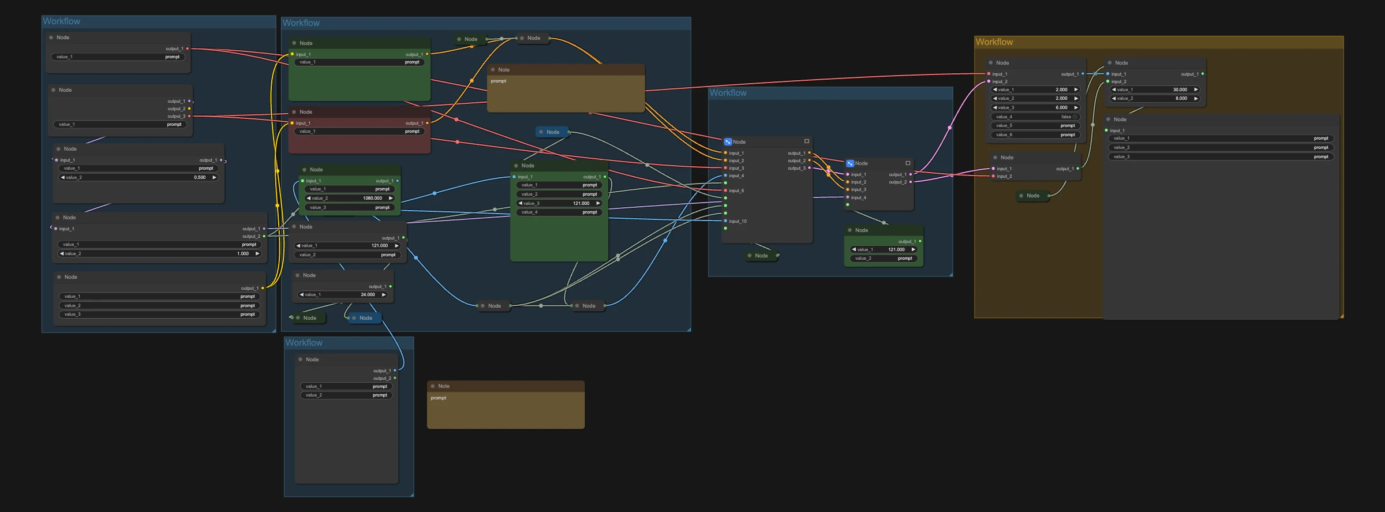Image resolution: width=1385 pixels, height=512 pixels.
Task: Click output_1 port on the red node
Action: pos(427,123)
